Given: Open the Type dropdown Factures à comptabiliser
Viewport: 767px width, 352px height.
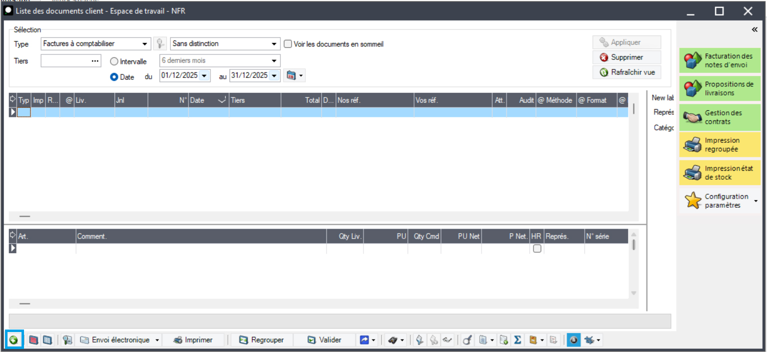Looking at the screenshot, I should 95,44.
